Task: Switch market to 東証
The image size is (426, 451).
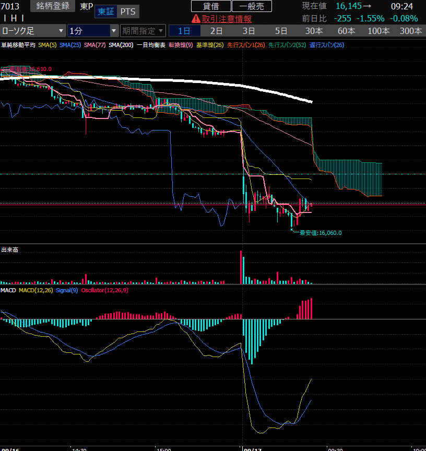Action: click(105, 11)
